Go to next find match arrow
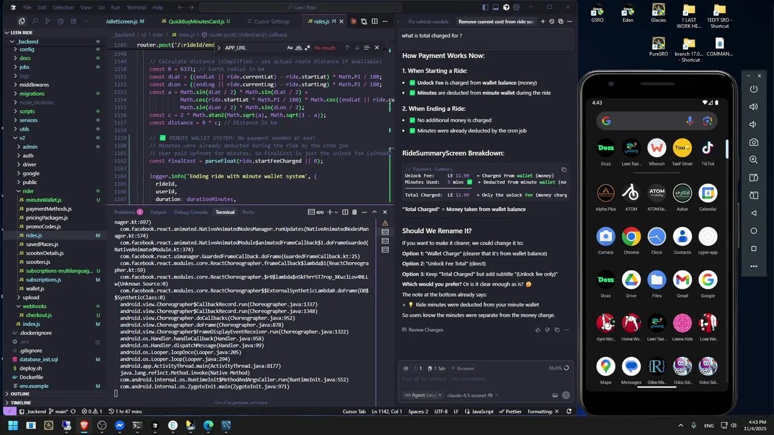 [x=357, y=48]
